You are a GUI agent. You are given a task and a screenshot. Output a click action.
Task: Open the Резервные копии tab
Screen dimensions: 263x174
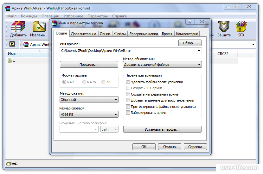[x=144, y=34]
